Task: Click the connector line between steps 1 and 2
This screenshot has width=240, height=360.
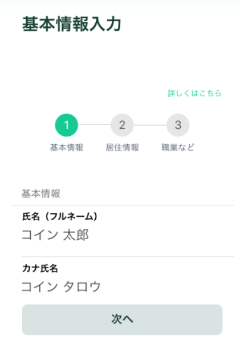Action: point(94,125)
